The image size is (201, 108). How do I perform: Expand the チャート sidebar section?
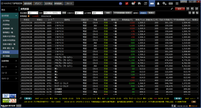click(9, 67)
